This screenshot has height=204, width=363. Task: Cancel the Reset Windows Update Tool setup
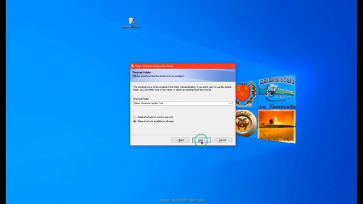coord(222,140)
